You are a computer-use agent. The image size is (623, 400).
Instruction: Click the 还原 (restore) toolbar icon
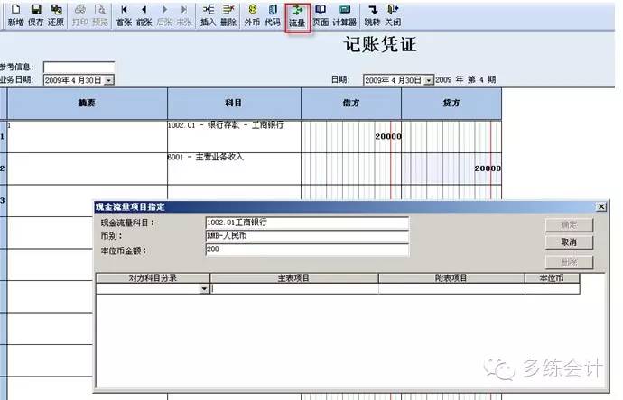[x=56, y=15]
